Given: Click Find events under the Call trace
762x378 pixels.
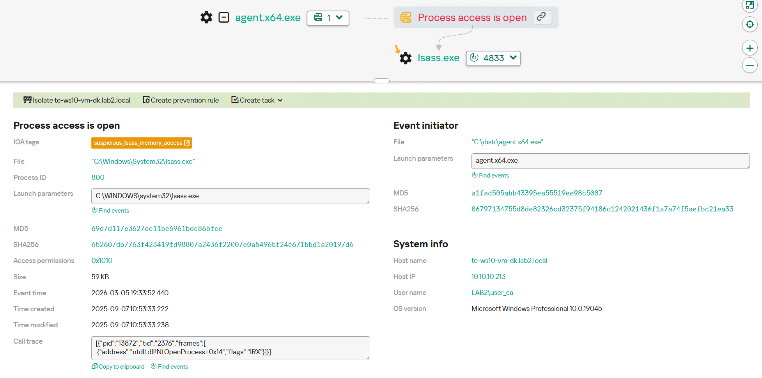Looking at the screenshot, I should 170,367.
